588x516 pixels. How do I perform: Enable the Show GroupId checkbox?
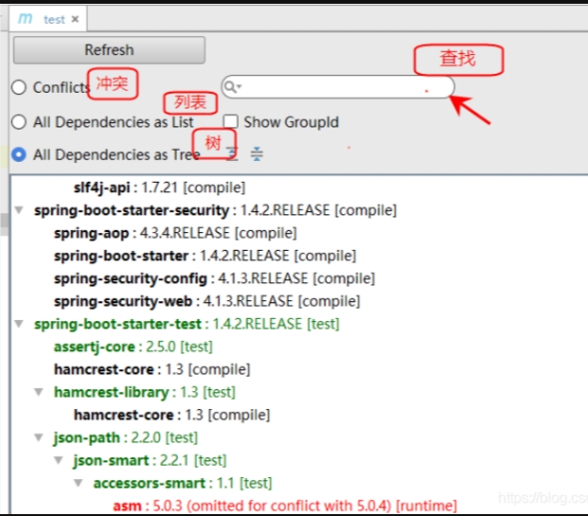click(x=231, y=122)
